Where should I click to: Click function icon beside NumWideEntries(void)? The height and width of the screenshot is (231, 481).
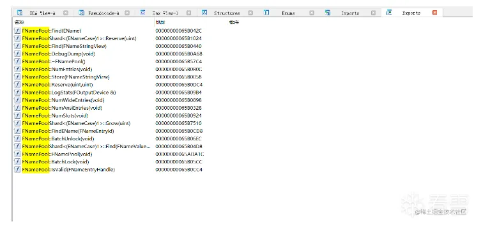(x=17, y=100)
